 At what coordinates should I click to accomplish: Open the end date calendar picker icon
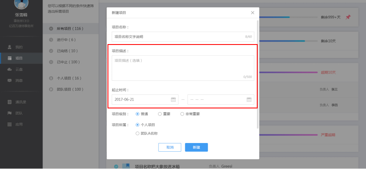[x=249, y=100]
